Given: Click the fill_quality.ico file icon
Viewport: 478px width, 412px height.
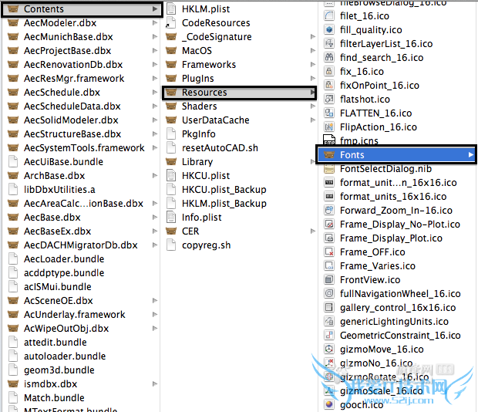Looking at the screenshot, I should click(329, 29).
